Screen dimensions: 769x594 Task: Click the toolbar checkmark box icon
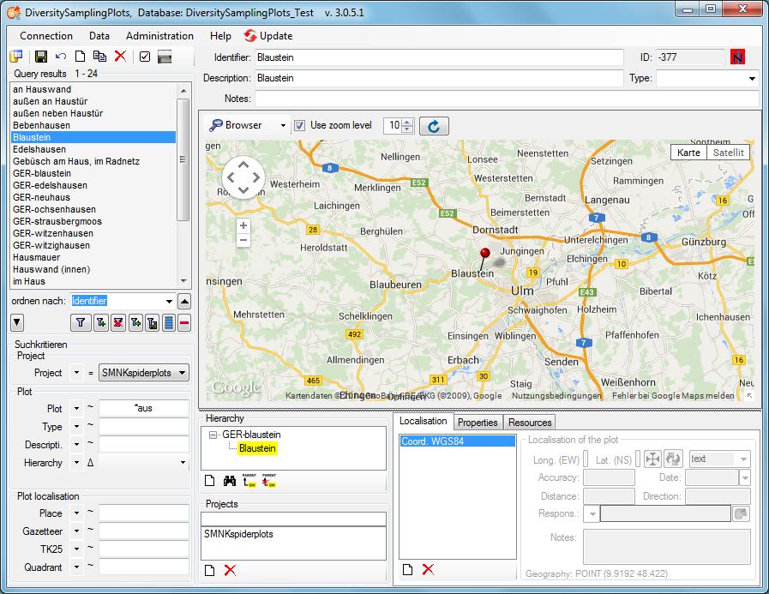click(x=145, y=57)
